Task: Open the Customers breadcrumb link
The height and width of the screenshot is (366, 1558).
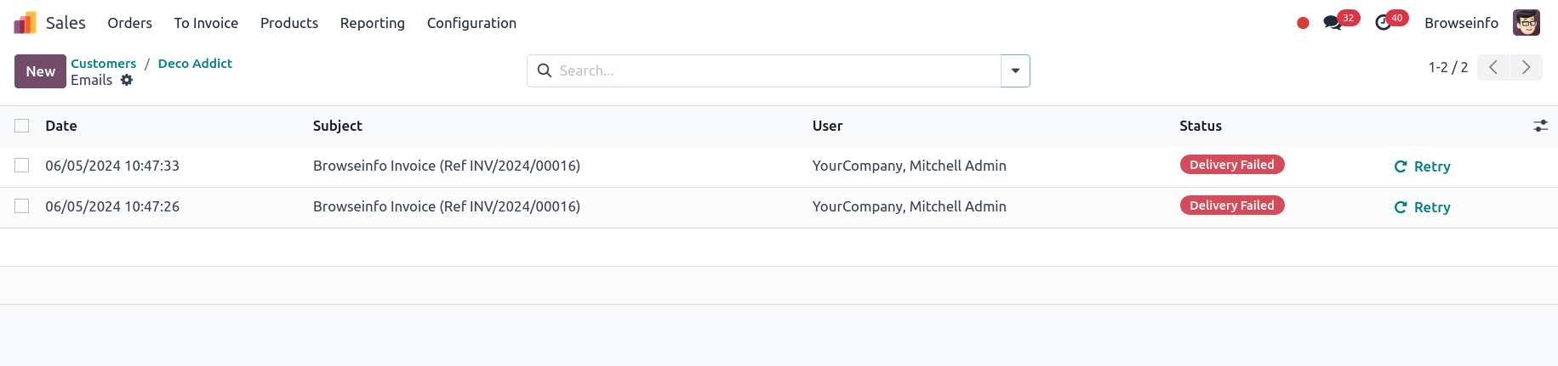Action: tap(103, 64)
